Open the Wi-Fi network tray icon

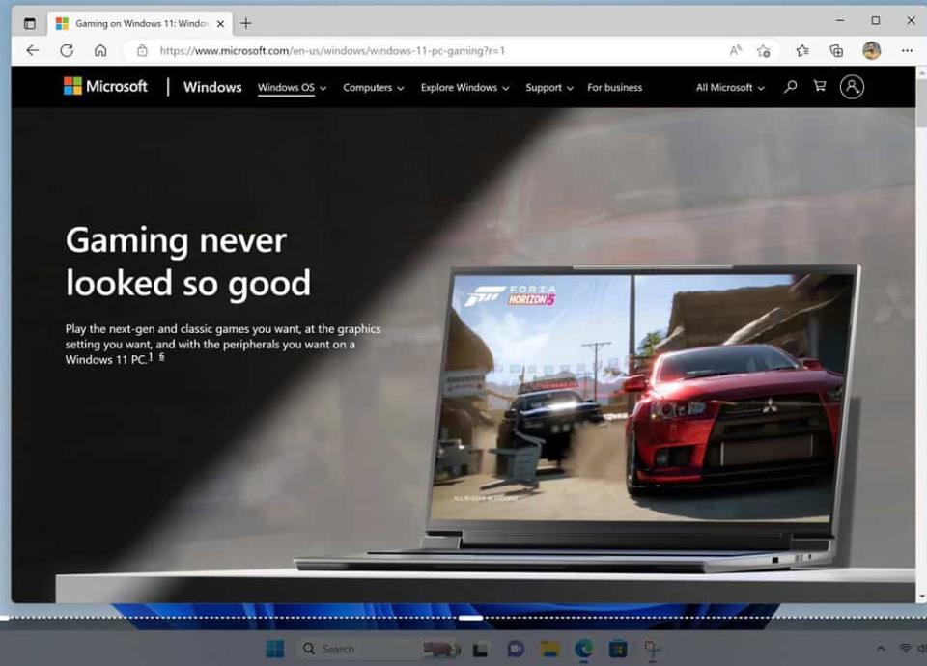(905, 649)
